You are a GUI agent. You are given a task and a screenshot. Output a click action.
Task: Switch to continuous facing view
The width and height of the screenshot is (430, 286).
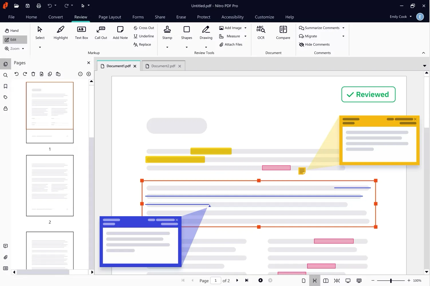(337, 281)
